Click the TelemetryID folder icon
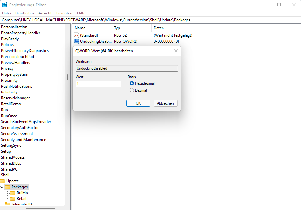The width and height of the screenshot is (301, 210). 7,204
